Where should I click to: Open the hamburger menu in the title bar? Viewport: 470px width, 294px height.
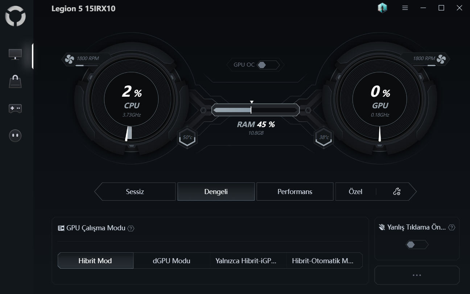[x=405, y=8]
